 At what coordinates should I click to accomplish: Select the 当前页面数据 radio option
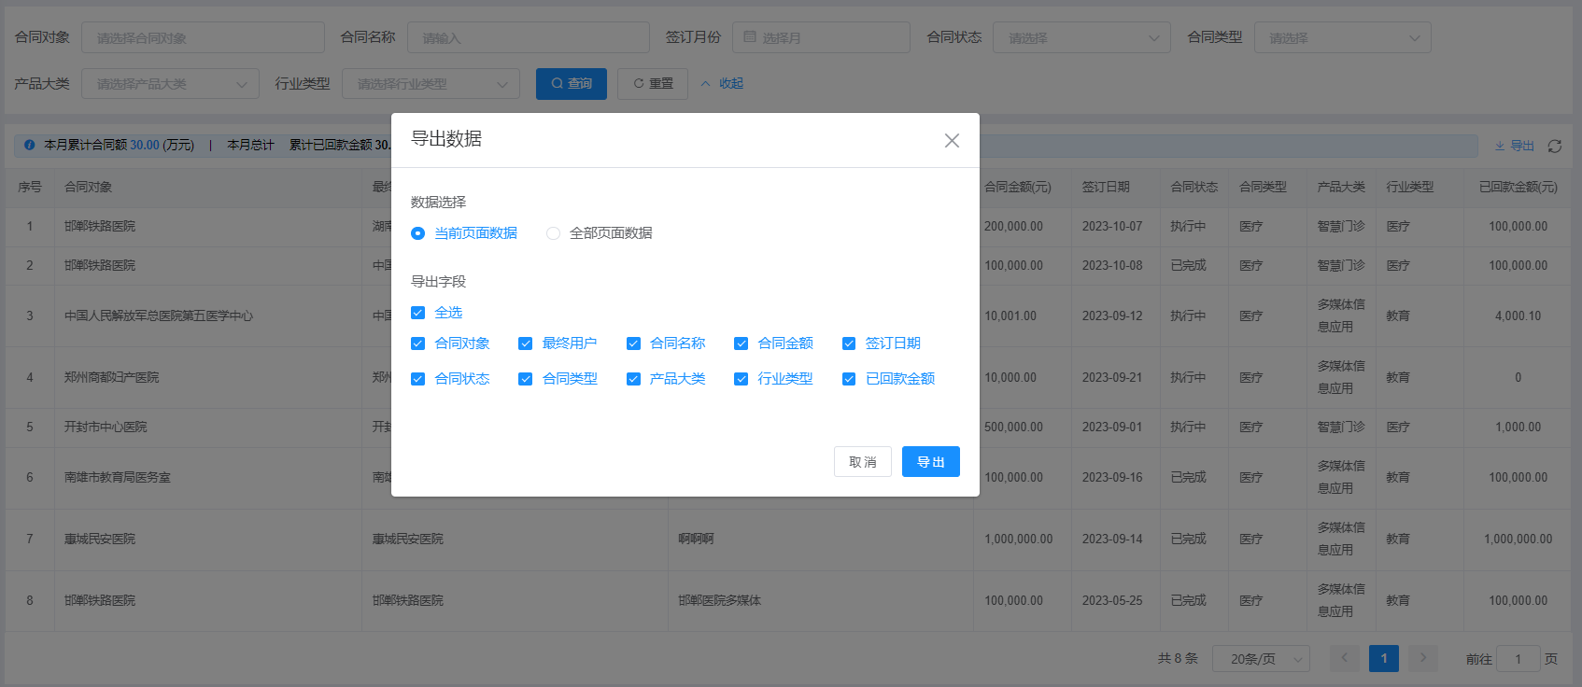(x=418, y=233)
